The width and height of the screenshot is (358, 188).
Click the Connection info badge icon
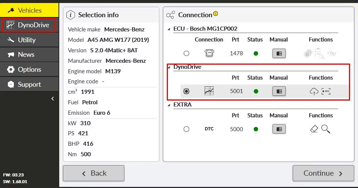216,14
